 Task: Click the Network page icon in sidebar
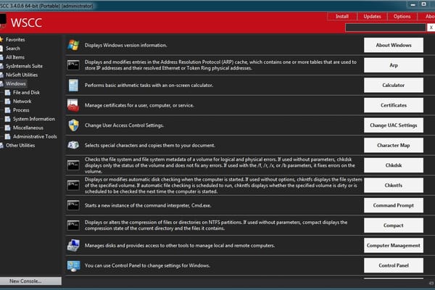click(8, 101)
